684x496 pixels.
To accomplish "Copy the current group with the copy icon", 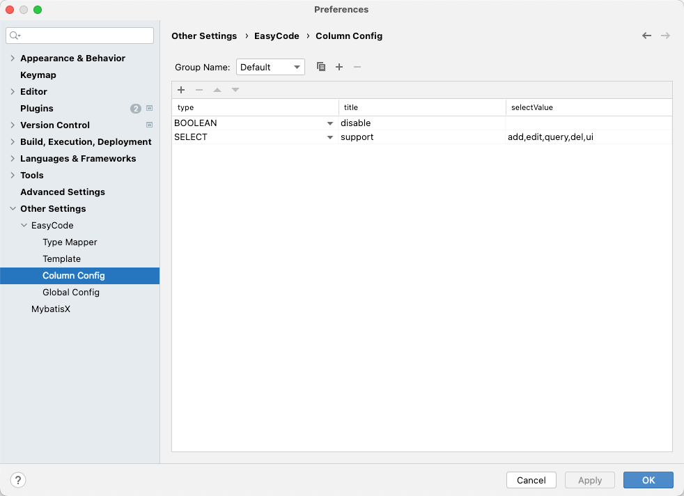I will tap(321, 67).
